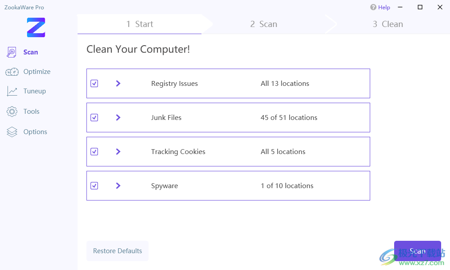Image resolution: width=450 pixels, height=270 pixels.
Task: Expand the Registry Issues chevron
Action: click(x=118, y=84)
